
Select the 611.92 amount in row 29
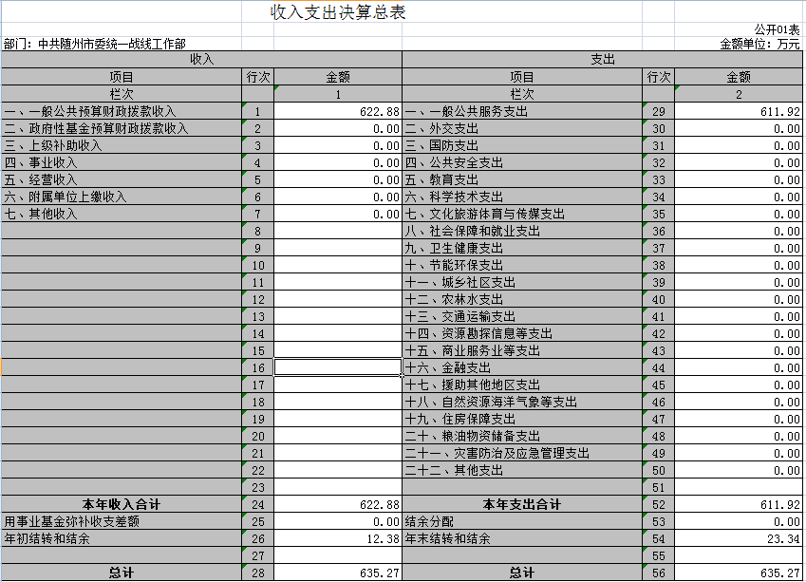point(739,112)
